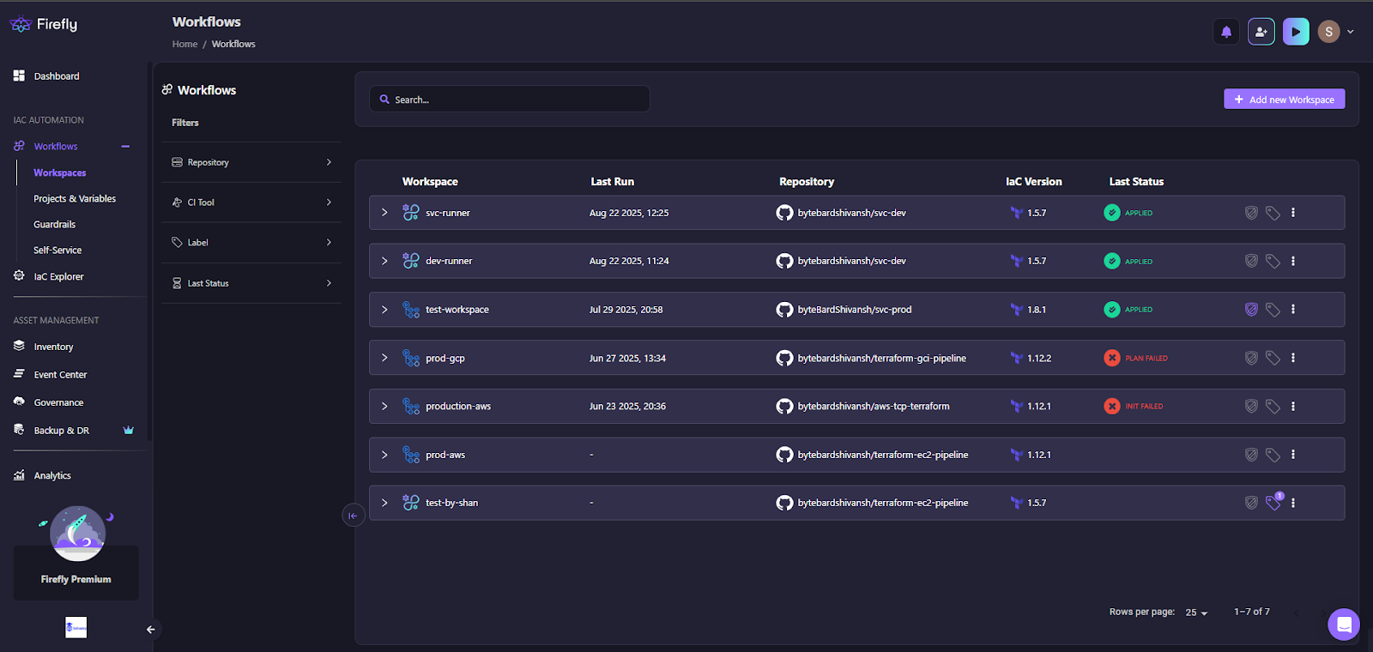Click Add new Workspace button

pyautogui.click(x=1284, y=100)
